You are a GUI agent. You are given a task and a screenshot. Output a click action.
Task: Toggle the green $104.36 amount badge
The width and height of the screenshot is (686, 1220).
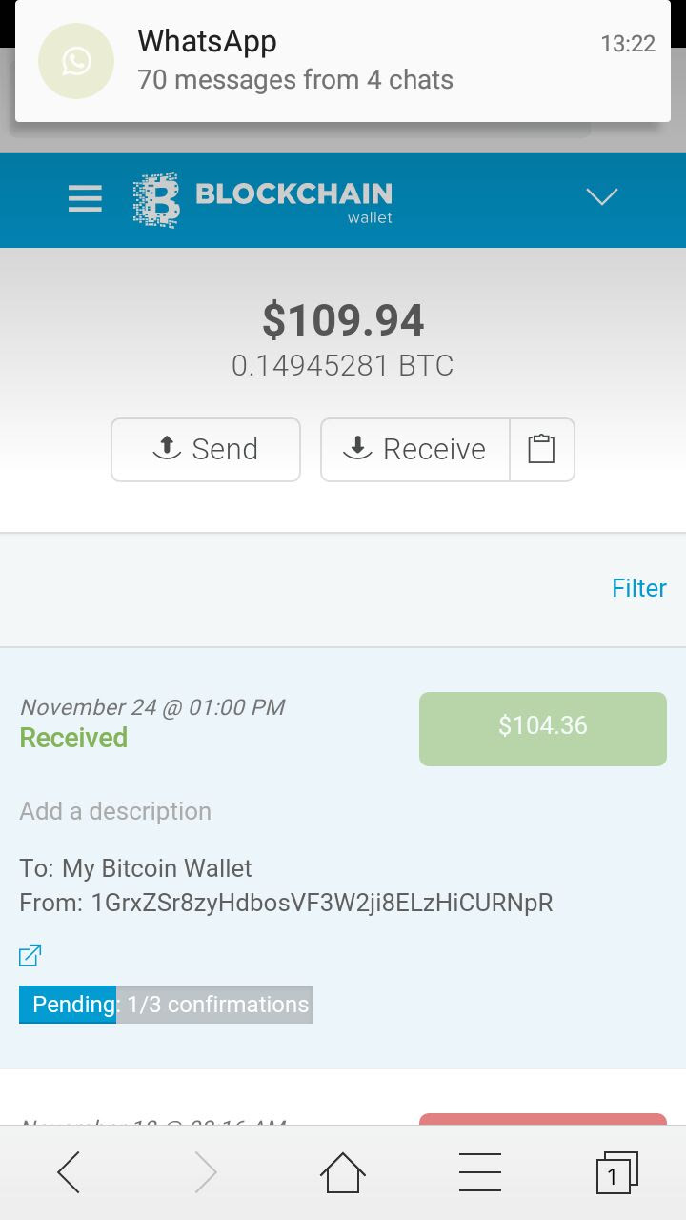coord(543,728)
